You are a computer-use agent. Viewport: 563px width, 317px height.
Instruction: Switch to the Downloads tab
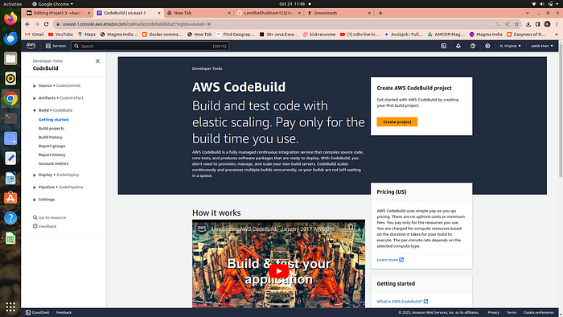pyautogui.click(x=339, y=13)
